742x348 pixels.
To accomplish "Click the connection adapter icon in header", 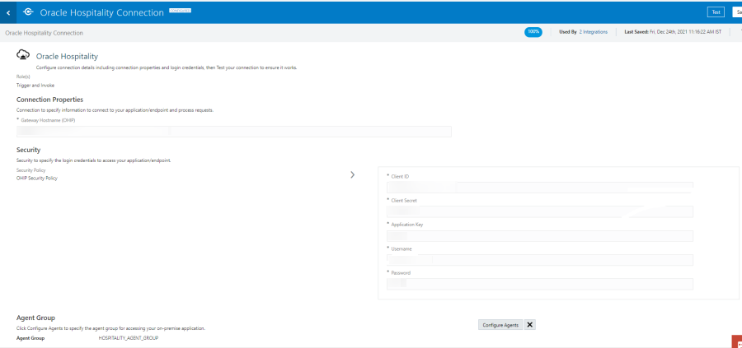I will coord(28,12).
